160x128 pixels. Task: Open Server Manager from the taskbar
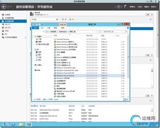[x=5, y=125]
